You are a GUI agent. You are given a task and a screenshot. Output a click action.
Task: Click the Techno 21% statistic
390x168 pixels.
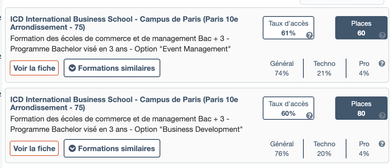tap(324, 68)
